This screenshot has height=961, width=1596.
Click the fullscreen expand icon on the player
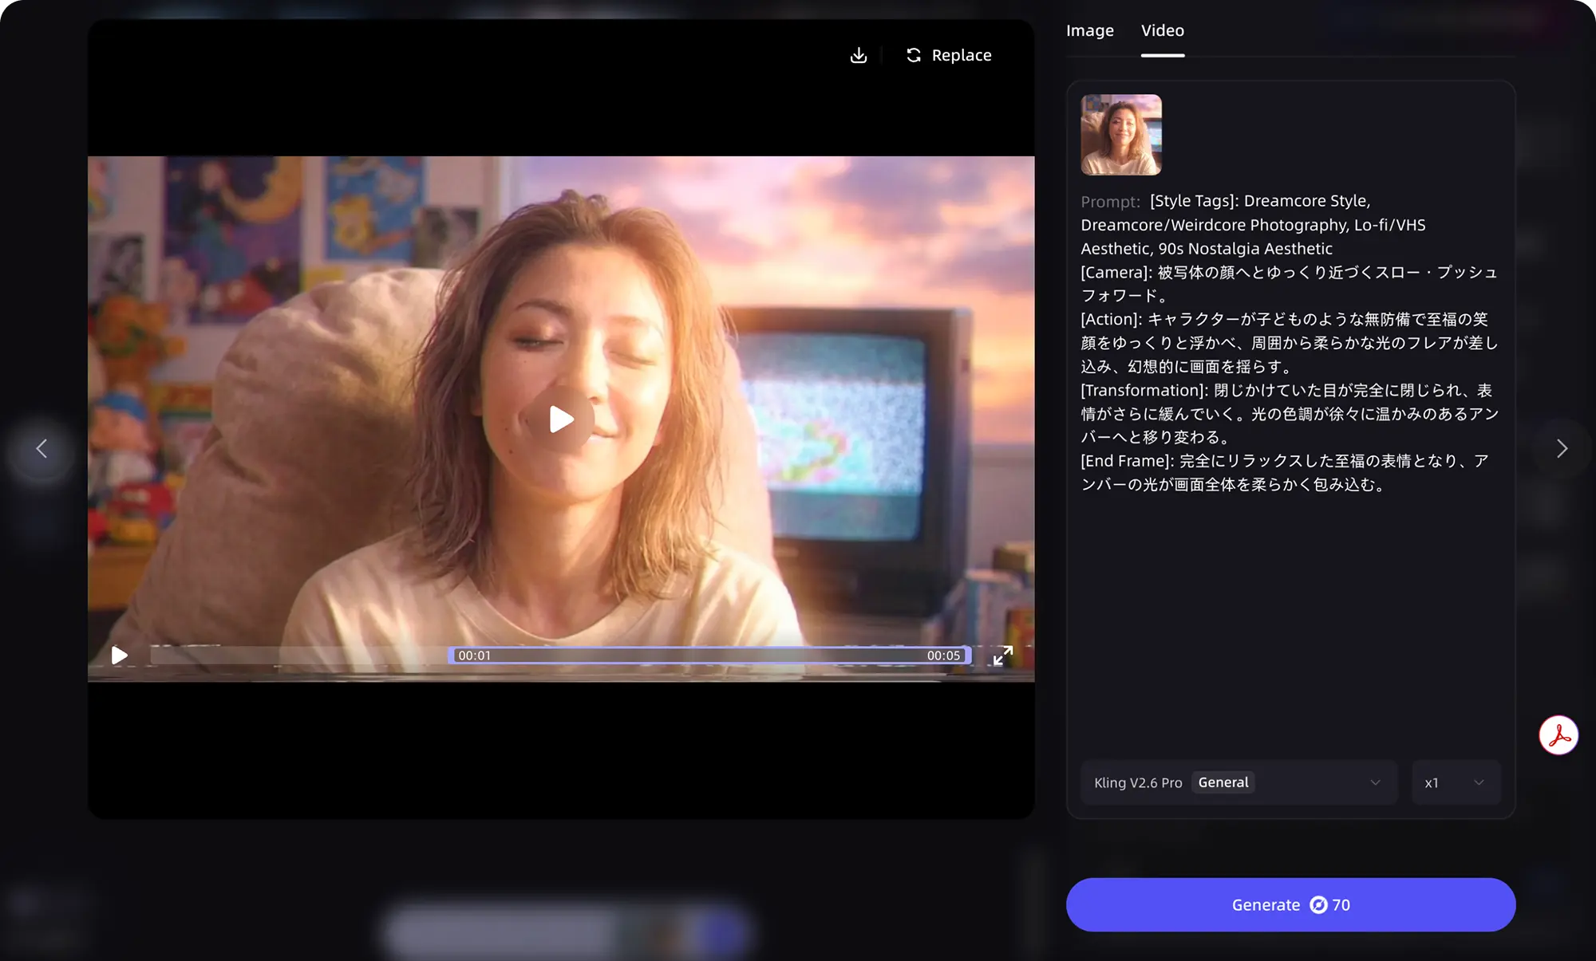click(x=1003, y=655)
